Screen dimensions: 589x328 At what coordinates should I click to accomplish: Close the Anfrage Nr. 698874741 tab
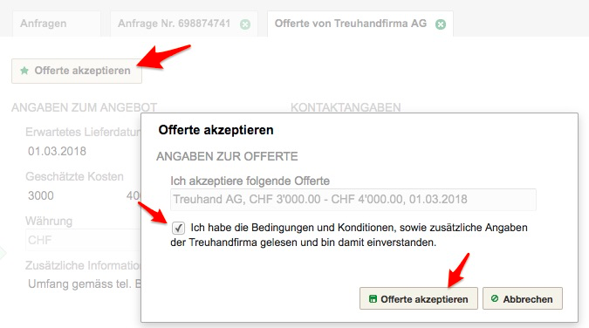[x=245, y=24]
